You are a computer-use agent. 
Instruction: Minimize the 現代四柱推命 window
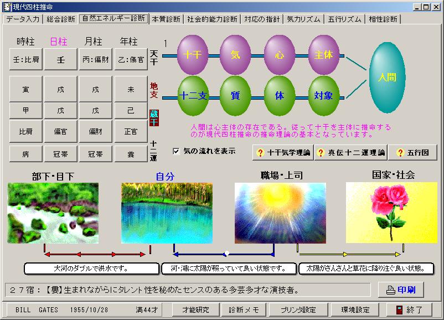click(416, 7)
